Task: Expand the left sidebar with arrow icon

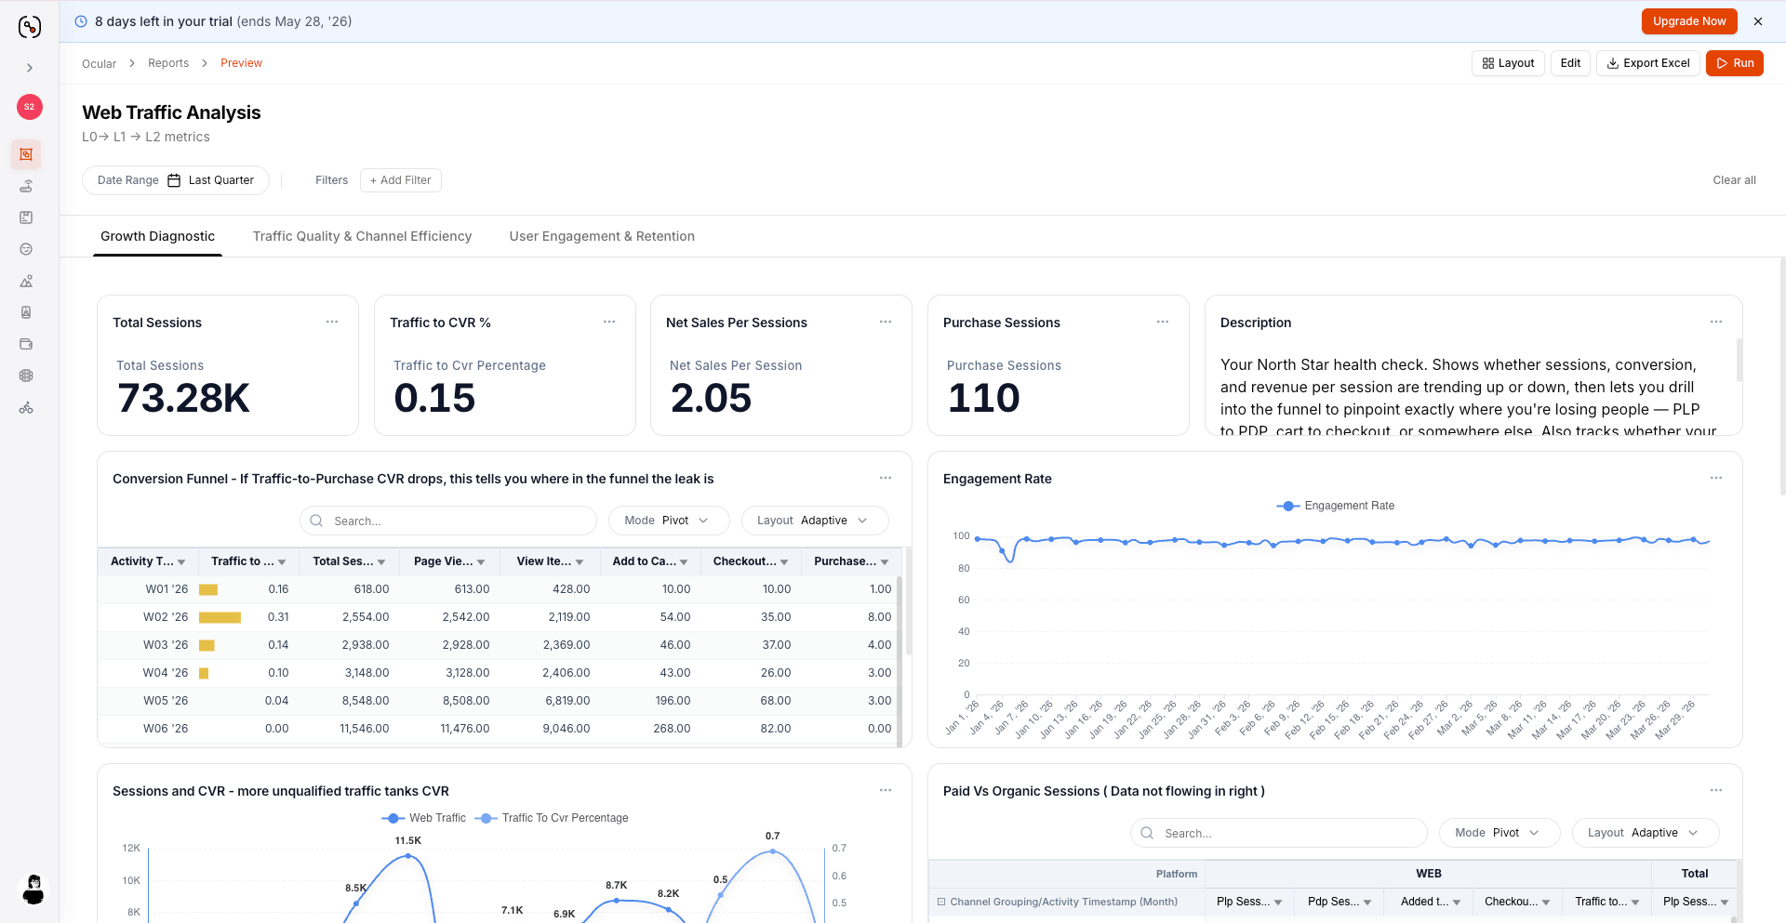Action: [x=30, y=68]
